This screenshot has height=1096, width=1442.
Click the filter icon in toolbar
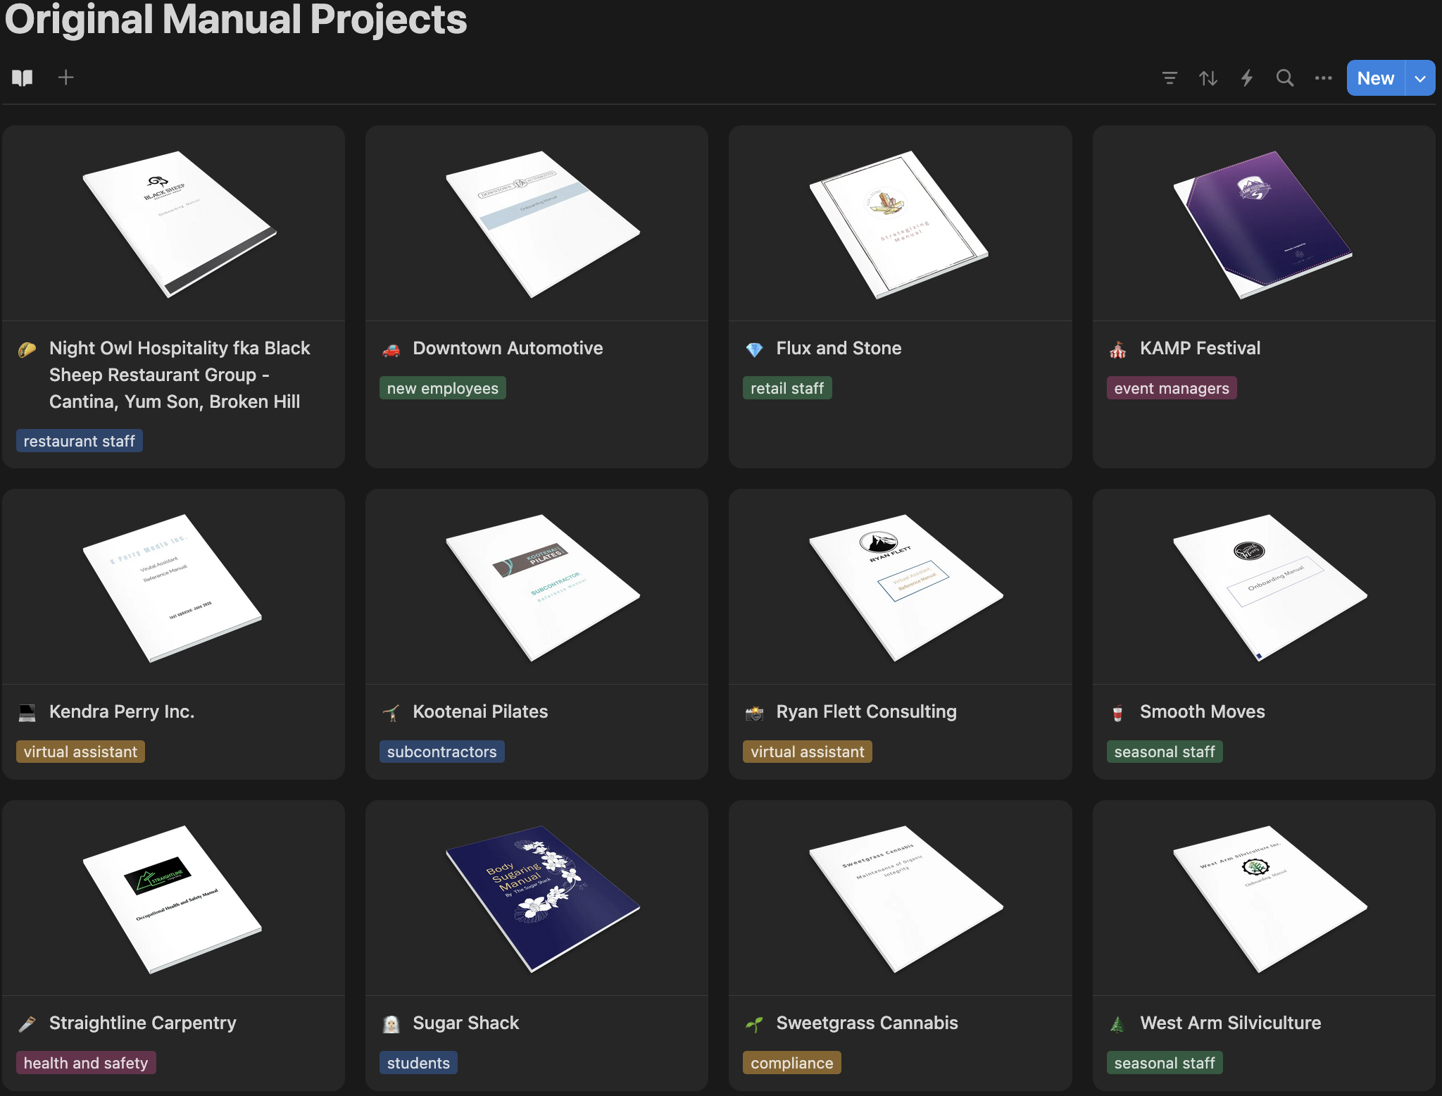tap(1170, 78)
